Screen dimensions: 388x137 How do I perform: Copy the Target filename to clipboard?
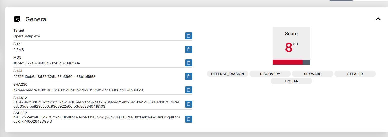pos(189,36)
